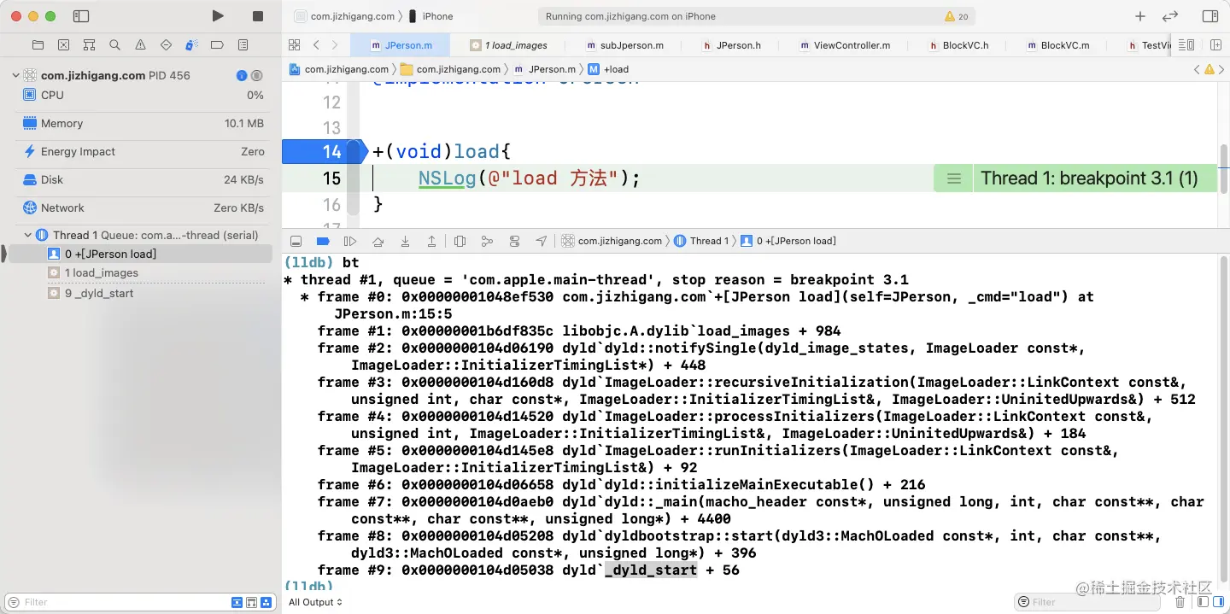Go back in editor history
The image size is (1230, 614).
pos(316,44)
